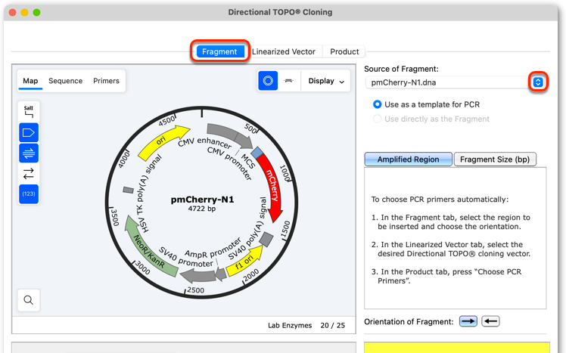Click the Lab Enzymes label

[290, 325]
